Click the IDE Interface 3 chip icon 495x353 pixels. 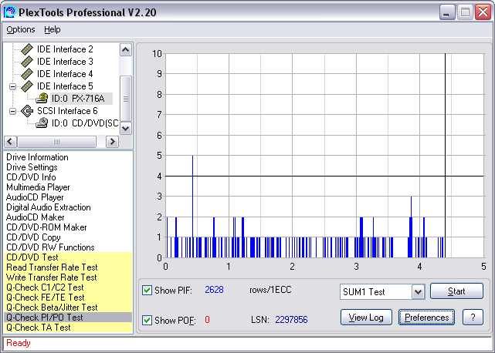pyautogui.click(x=27, y=62)
